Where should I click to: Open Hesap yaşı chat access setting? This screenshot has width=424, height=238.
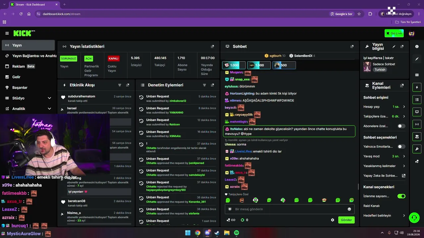click(384, 107)
